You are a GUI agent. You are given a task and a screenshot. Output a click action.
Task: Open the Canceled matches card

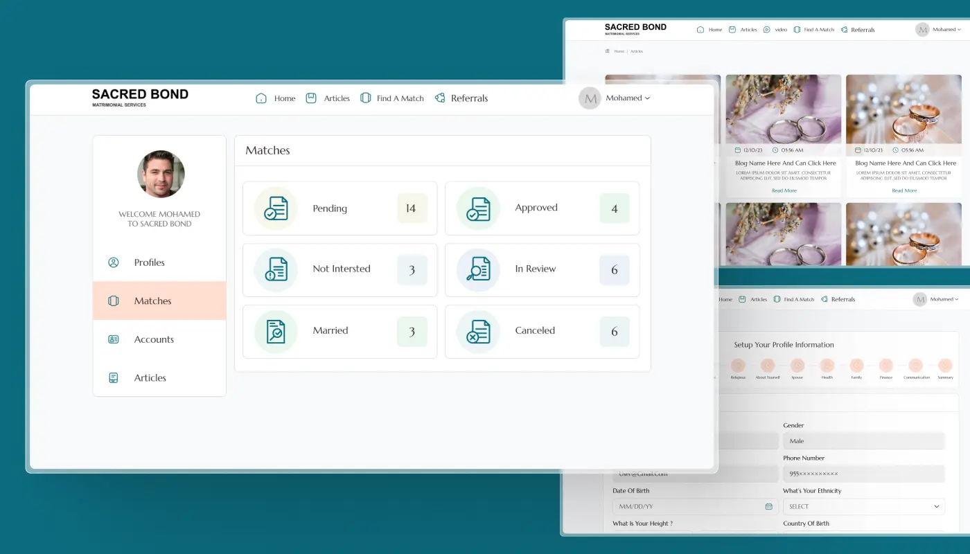(543, 331)
